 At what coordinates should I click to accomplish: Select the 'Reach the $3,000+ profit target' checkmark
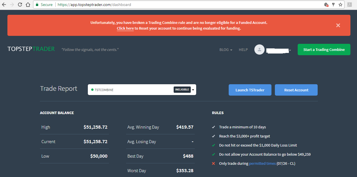[214, 136]
